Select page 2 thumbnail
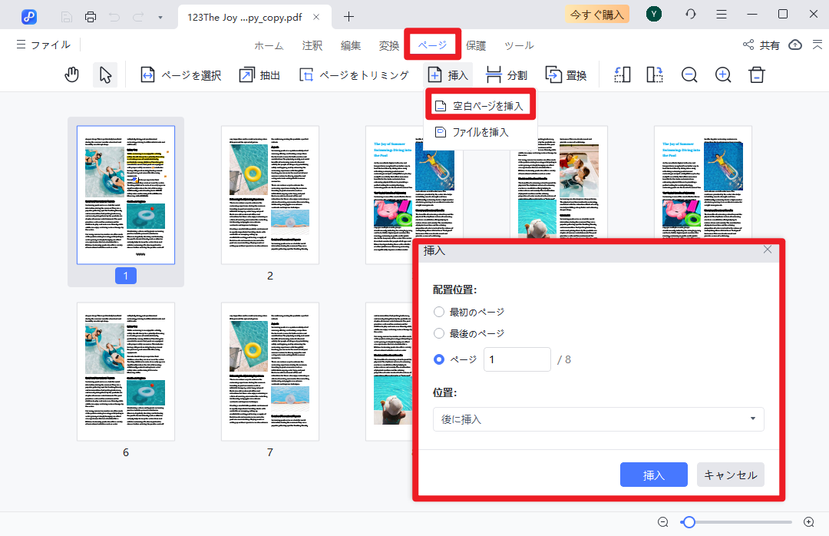The width and height of the screenshot is (829, 536). pos(269,196)
